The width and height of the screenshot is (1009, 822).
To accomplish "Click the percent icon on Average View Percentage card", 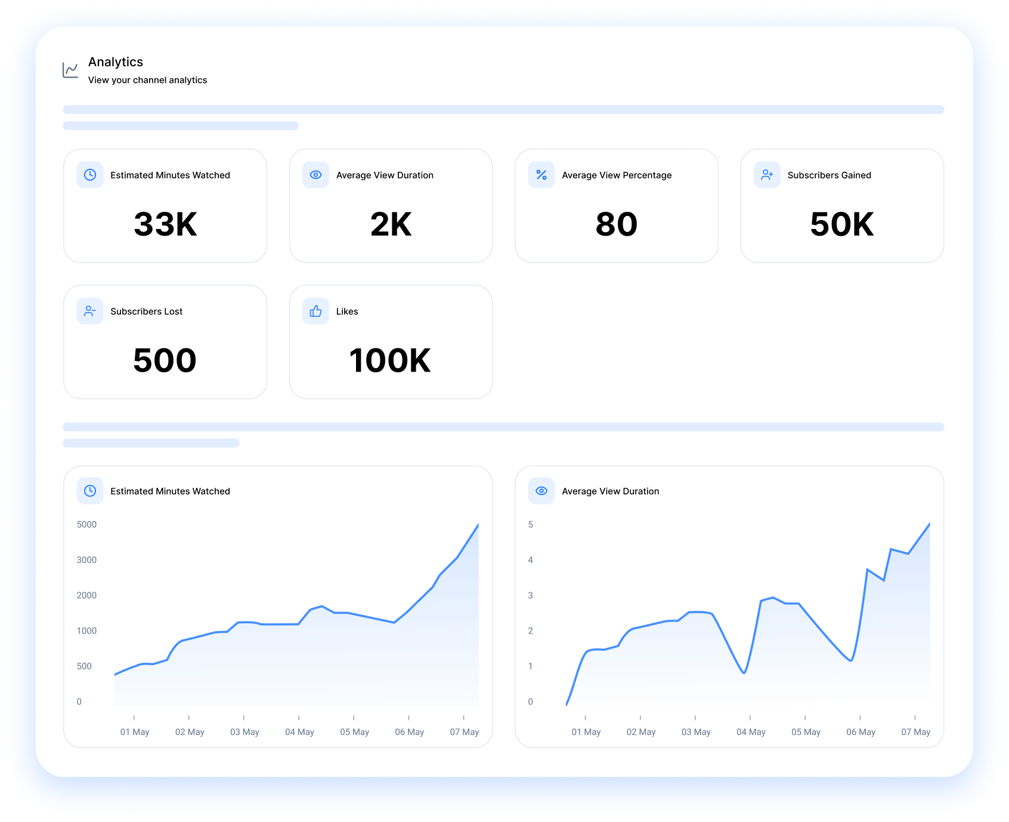I will click(x=541, y=175).
